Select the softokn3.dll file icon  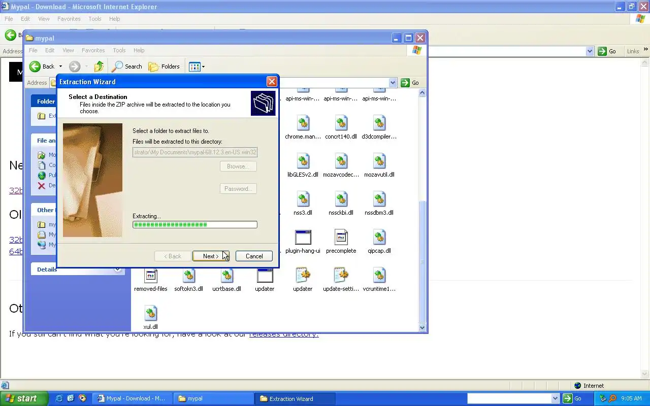pyautogui.click(x=188, y=275)
